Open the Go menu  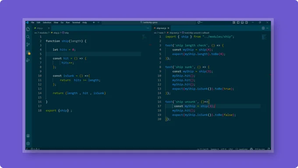pos(62,22)
